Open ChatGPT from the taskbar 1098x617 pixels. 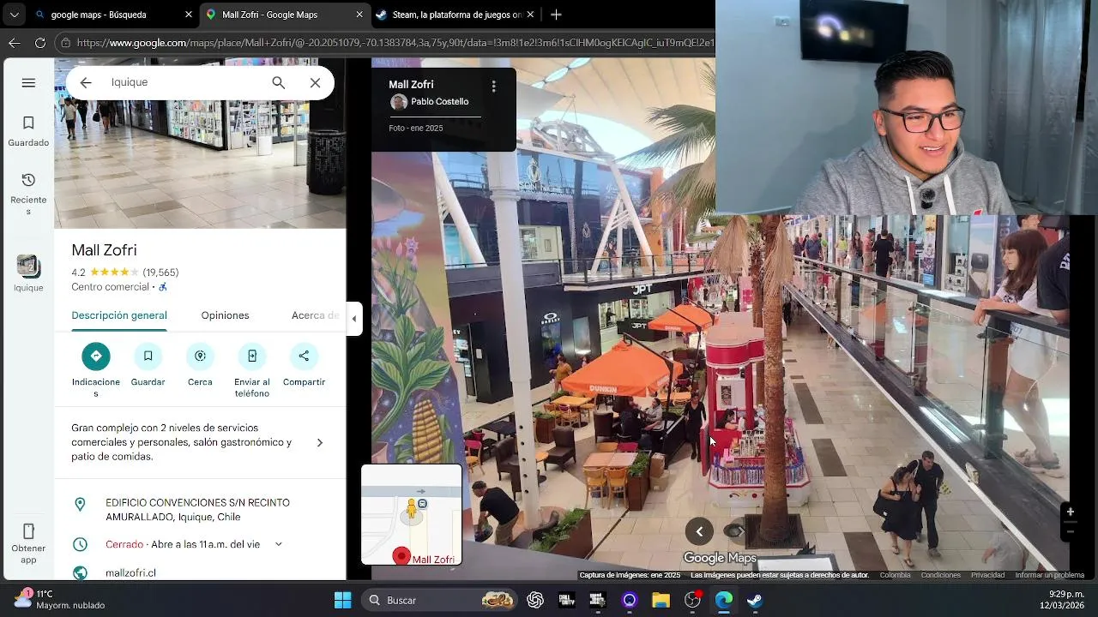(535, 600)
